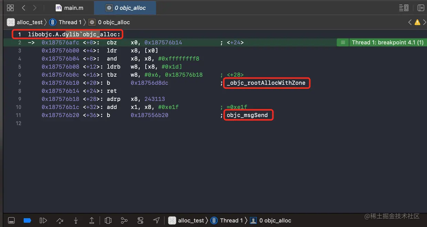Click the cbz instruction mnemonic
The image size is (427, 227).
coord(112,43)
